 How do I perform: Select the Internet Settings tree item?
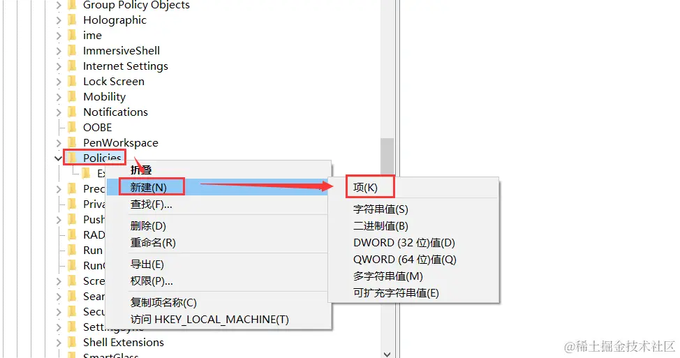point(126,66)
